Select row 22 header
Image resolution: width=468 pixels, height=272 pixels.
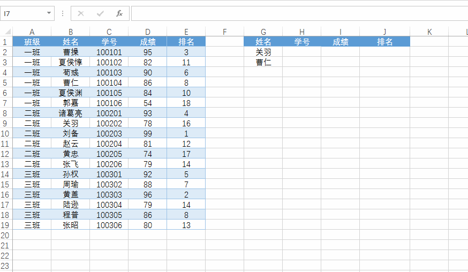(6, 255)
